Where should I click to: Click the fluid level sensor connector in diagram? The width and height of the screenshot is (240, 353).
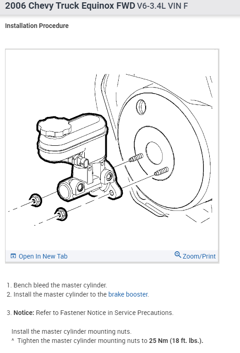(x=82, y=161)
